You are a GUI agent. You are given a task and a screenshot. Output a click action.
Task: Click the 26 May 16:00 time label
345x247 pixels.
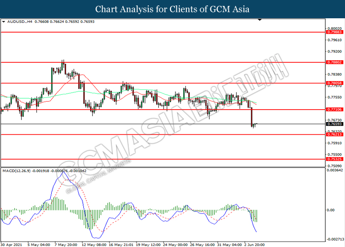tap(203, 245)
